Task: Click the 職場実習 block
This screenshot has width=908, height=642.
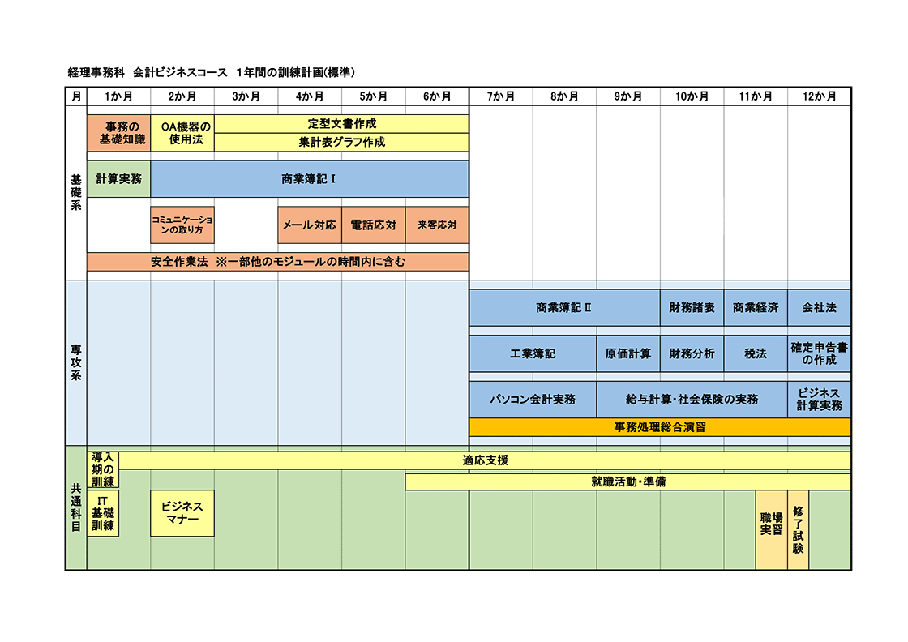Action: pyautogui.click(x=771, y=530)
